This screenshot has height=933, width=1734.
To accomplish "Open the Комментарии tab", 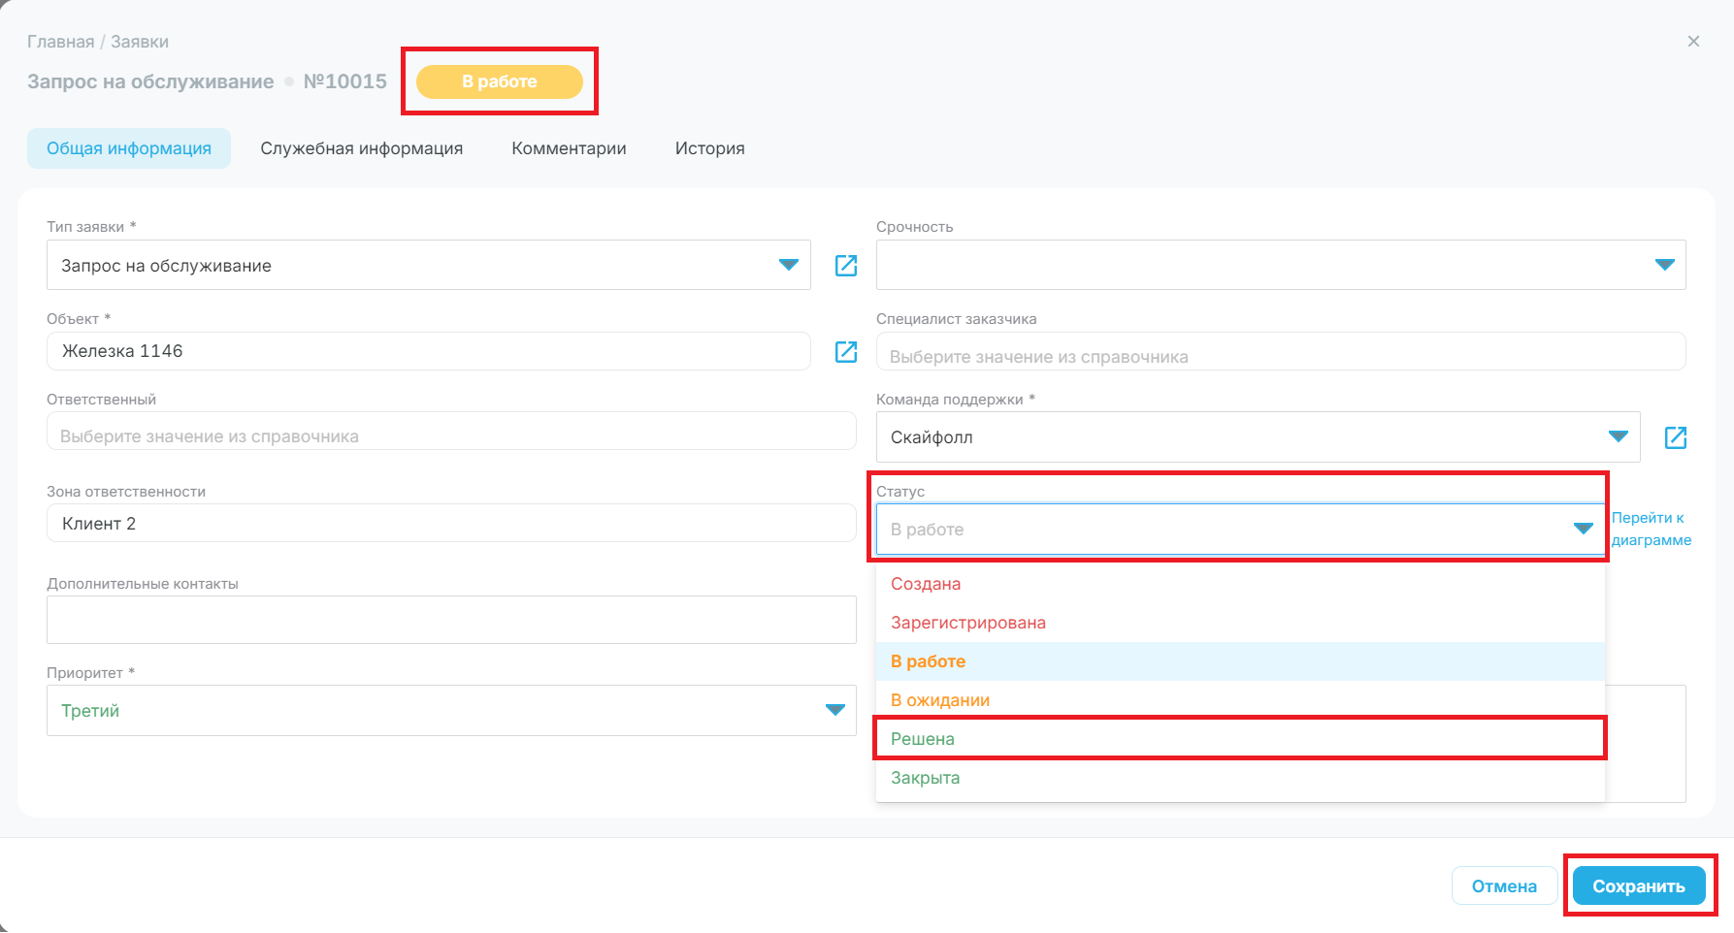I will [x=569, y=148].
